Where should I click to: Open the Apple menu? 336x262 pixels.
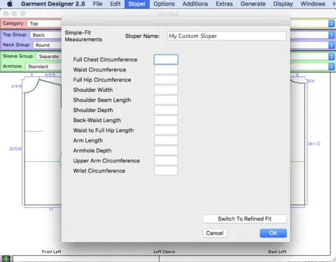(x=10, y=4)
